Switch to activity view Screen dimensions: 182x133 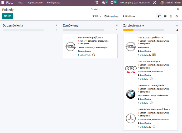(x=177, y=16)
